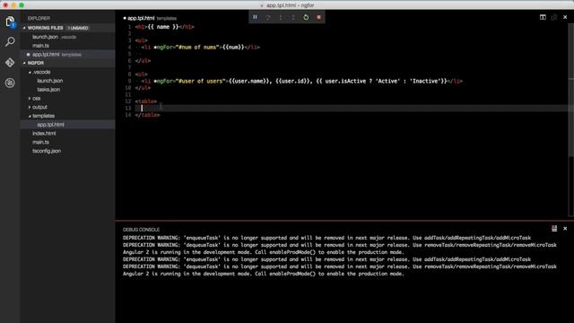Click the icon right of Split Editor
Viewport: 574px width, 323px height.
tap(554, 17)
